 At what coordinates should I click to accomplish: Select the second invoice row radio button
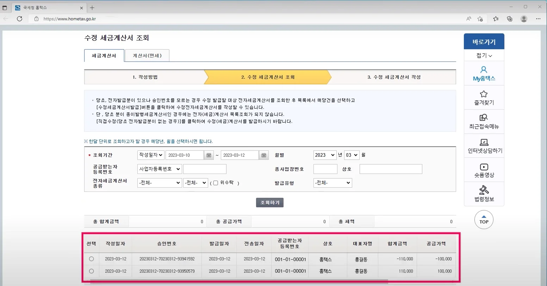coord(91,271)
